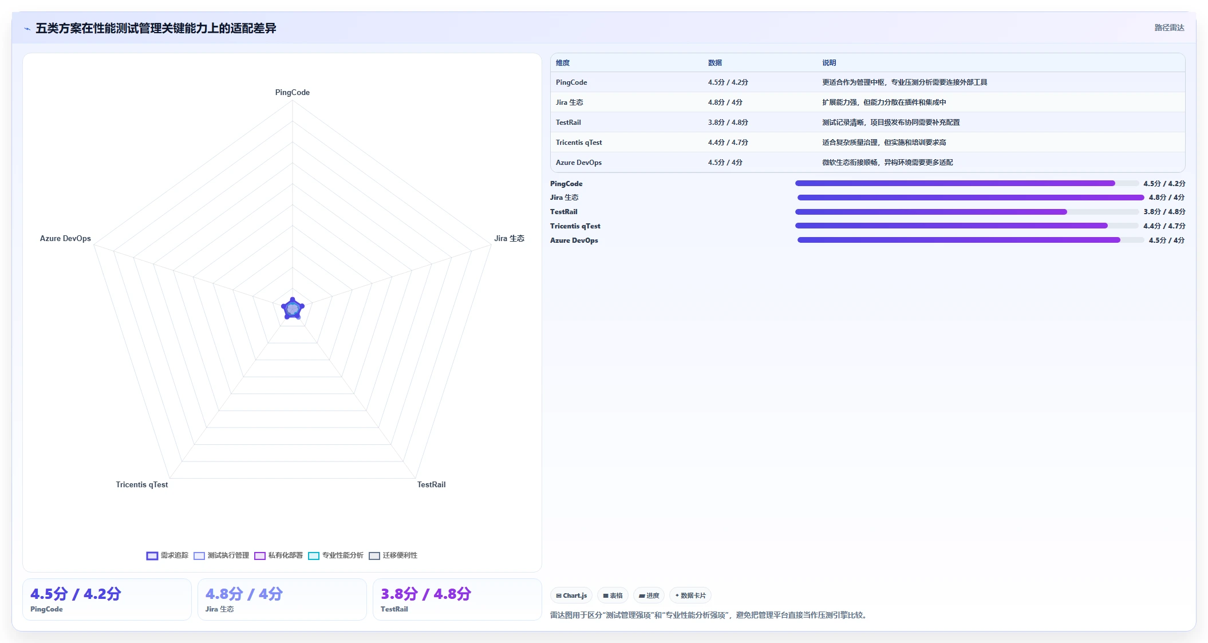This screenshot has width=1208, height=643.
Task: Click the radar data polygon at chart center
Action: (x=293, y=309)
